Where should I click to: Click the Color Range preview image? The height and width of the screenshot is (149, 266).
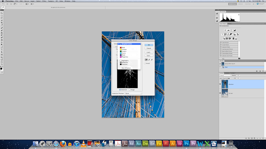(127, 79)
